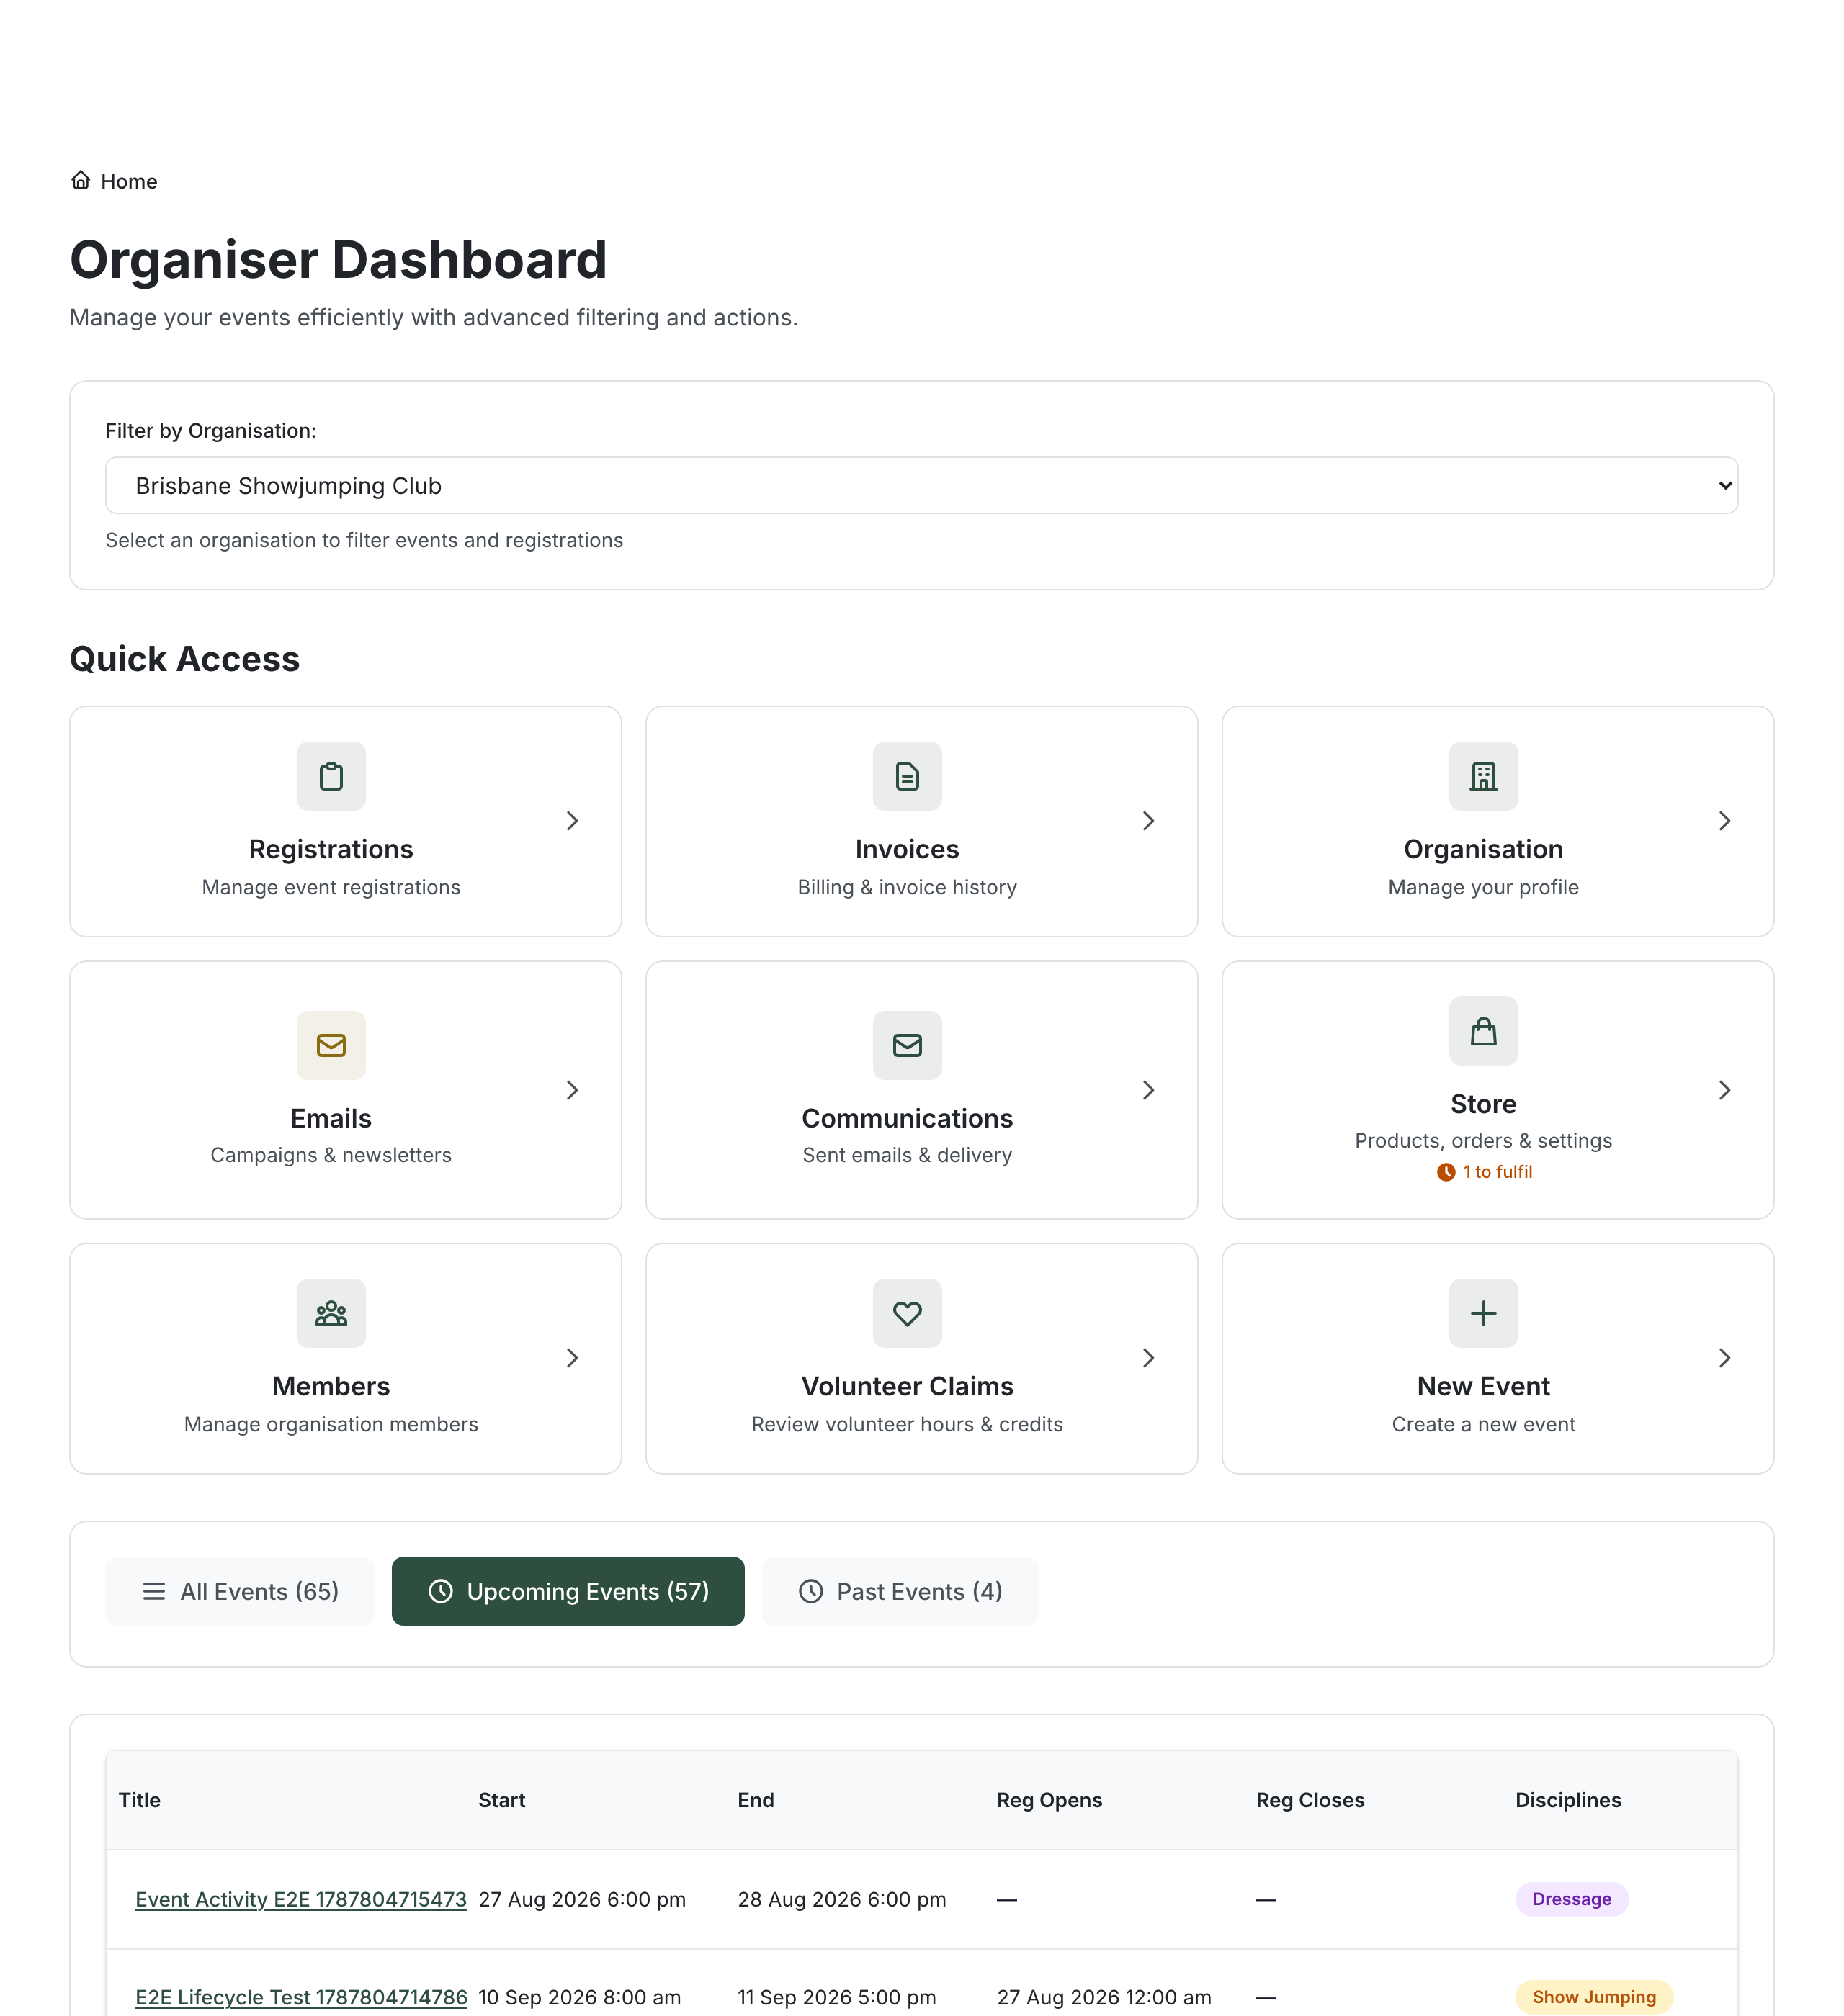This screenshot has height=2016, width=1844.
Task: Click the '28 Aug 2026 6:00 pm' cell
Action: 841,1899
